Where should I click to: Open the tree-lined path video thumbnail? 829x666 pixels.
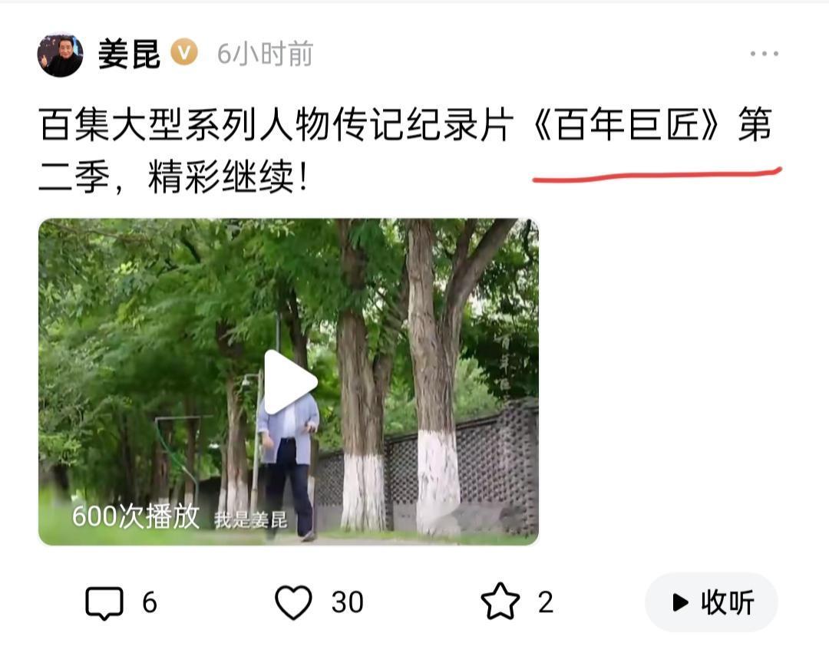click(289, 381)
